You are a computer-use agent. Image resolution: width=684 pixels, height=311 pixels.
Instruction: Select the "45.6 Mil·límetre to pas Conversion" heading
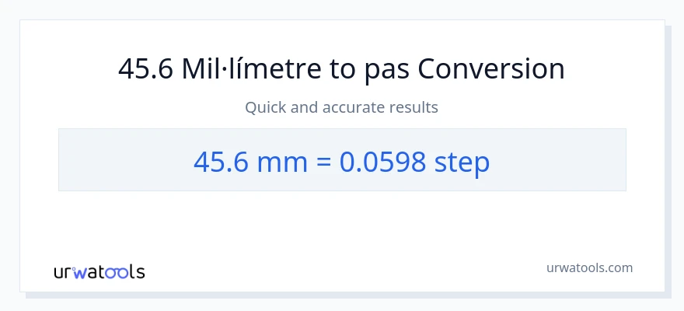coord(341,69)
